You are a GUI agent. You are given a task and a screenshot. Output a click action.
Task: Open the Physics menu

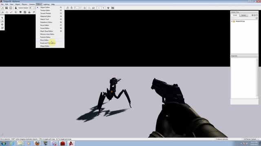[x=24, y=4]
